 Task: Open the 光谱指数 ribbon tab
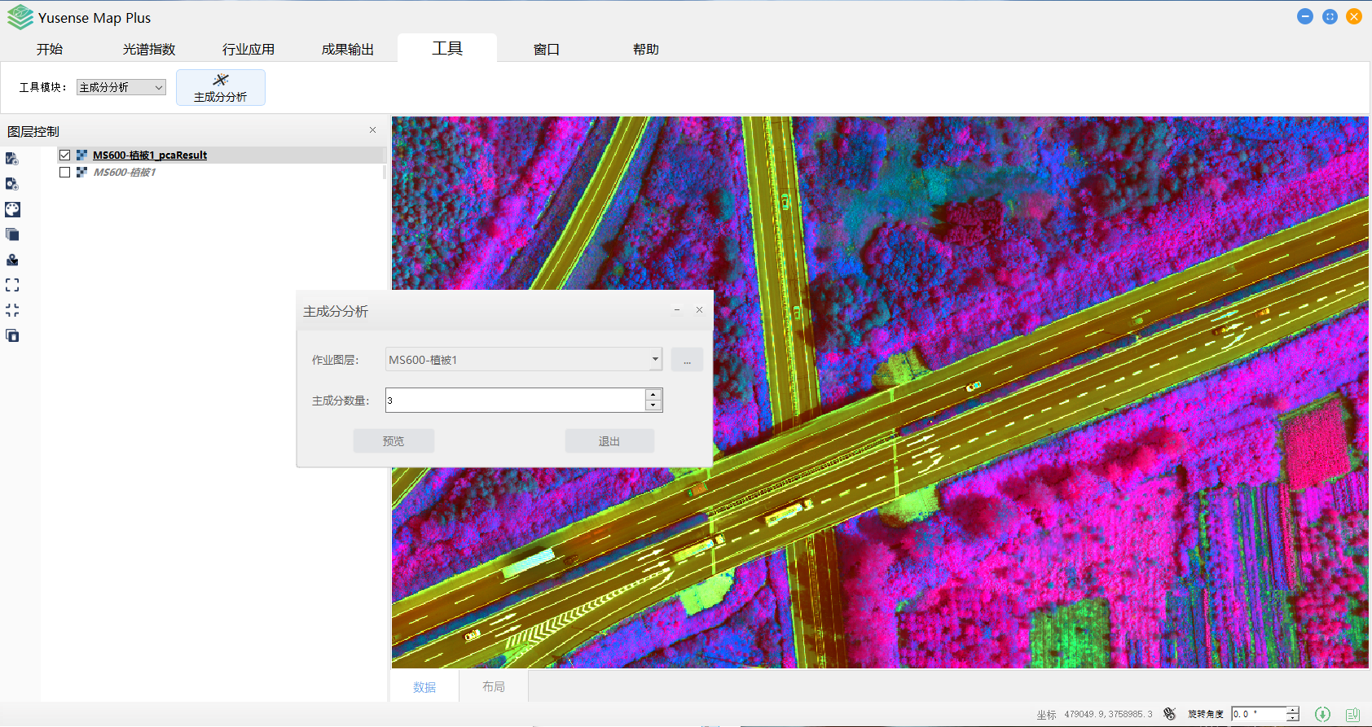click(x=149, y=50)
